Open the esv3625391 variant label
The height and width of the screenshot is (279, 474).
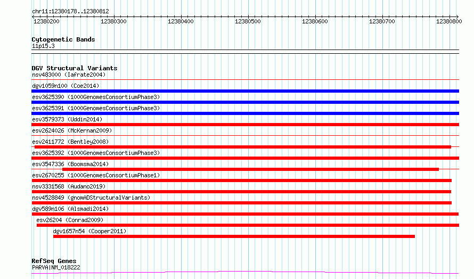coord(96,108)
